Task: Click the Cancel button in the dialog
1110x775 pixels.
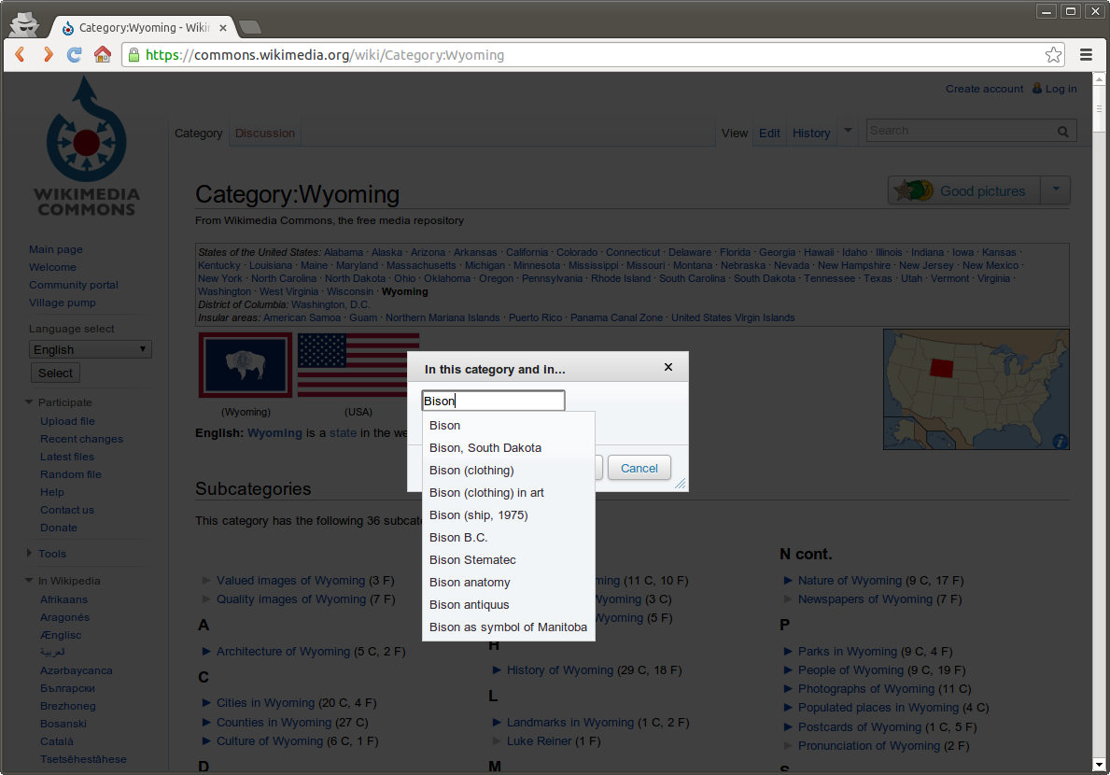Action: click(639, 468)
